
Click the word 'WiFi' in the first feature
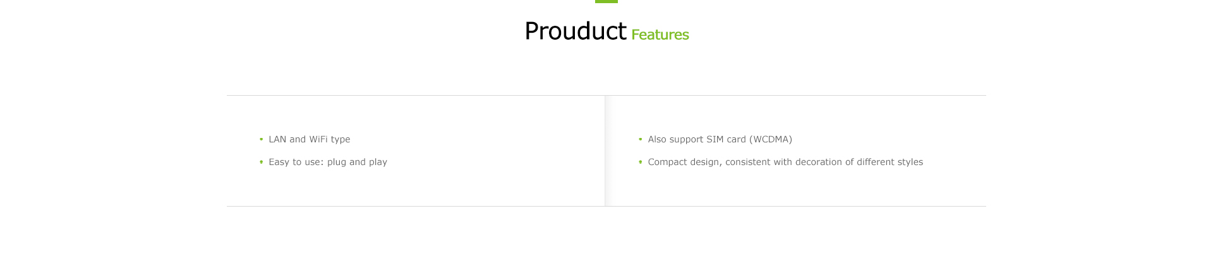click(x=318, y=139)
